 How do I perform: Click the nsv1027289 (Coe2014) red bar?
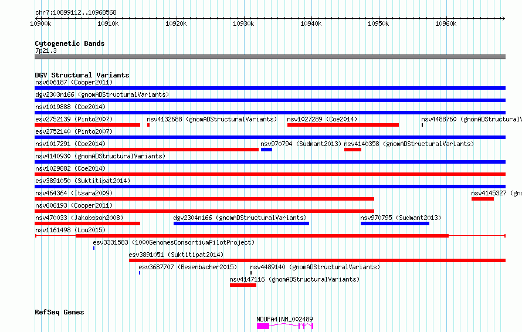tap(343, 125)
